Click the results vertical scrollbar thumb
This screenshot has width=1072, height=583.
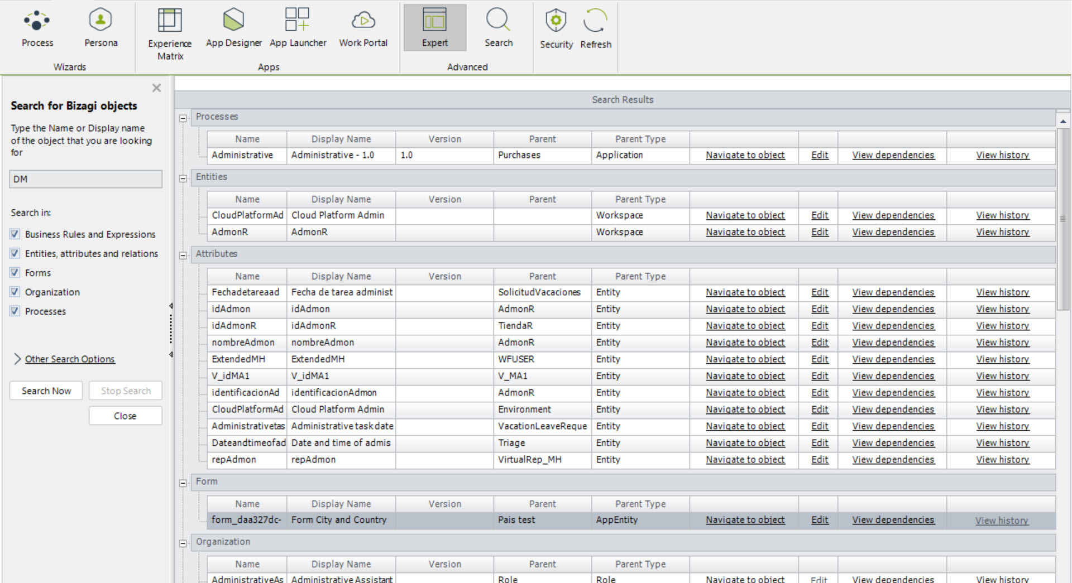point(1063,219)
